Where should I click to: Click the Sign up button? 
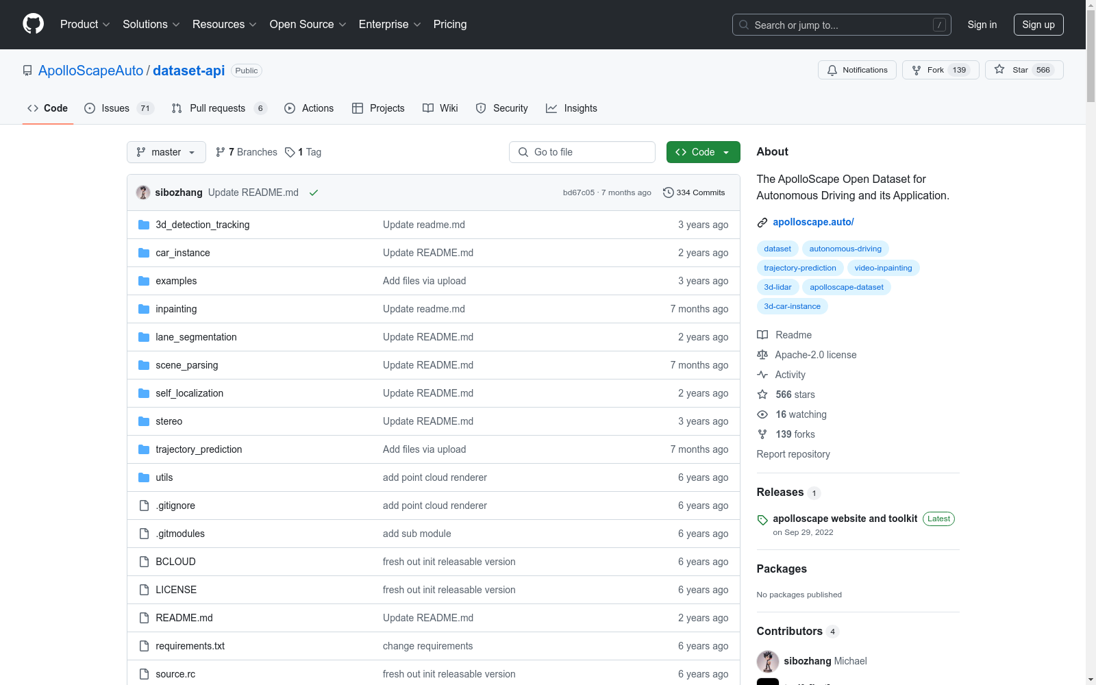point(1038,25)
